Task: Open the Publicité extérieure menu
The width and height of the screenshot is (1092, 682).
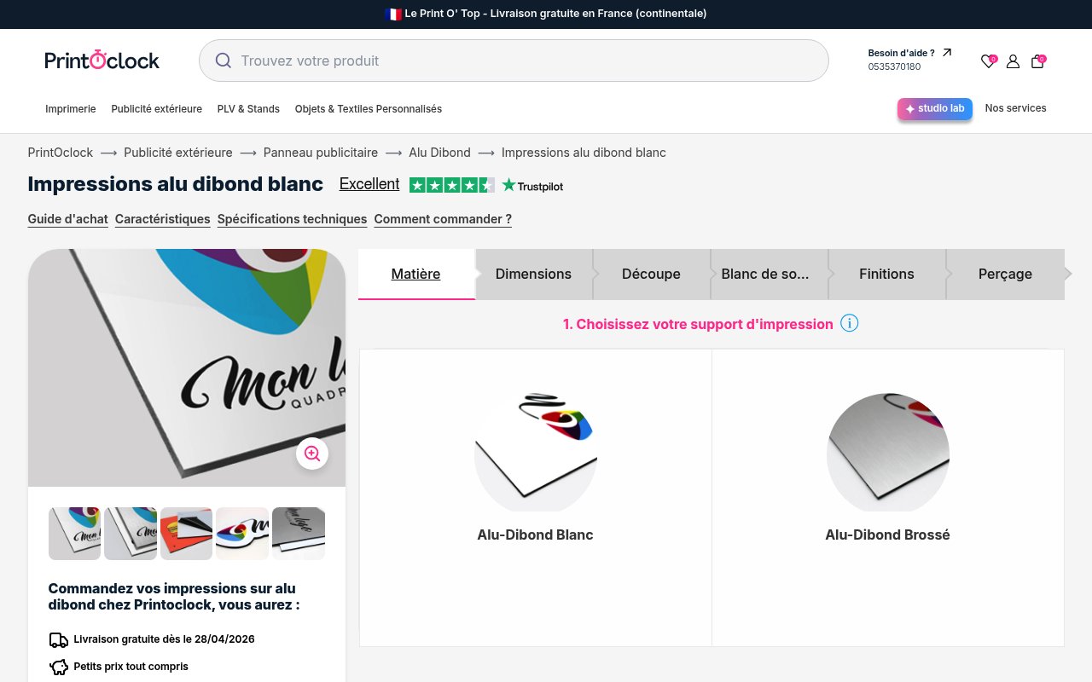Action: pos(156,109)
